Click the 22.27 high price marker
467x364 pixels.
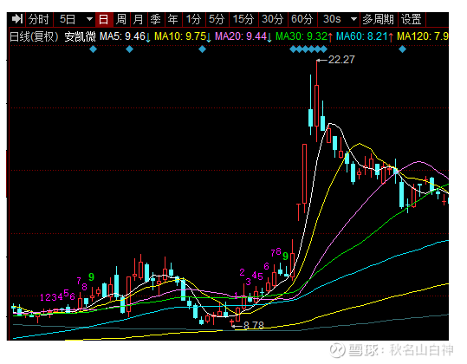coord(341,60)
